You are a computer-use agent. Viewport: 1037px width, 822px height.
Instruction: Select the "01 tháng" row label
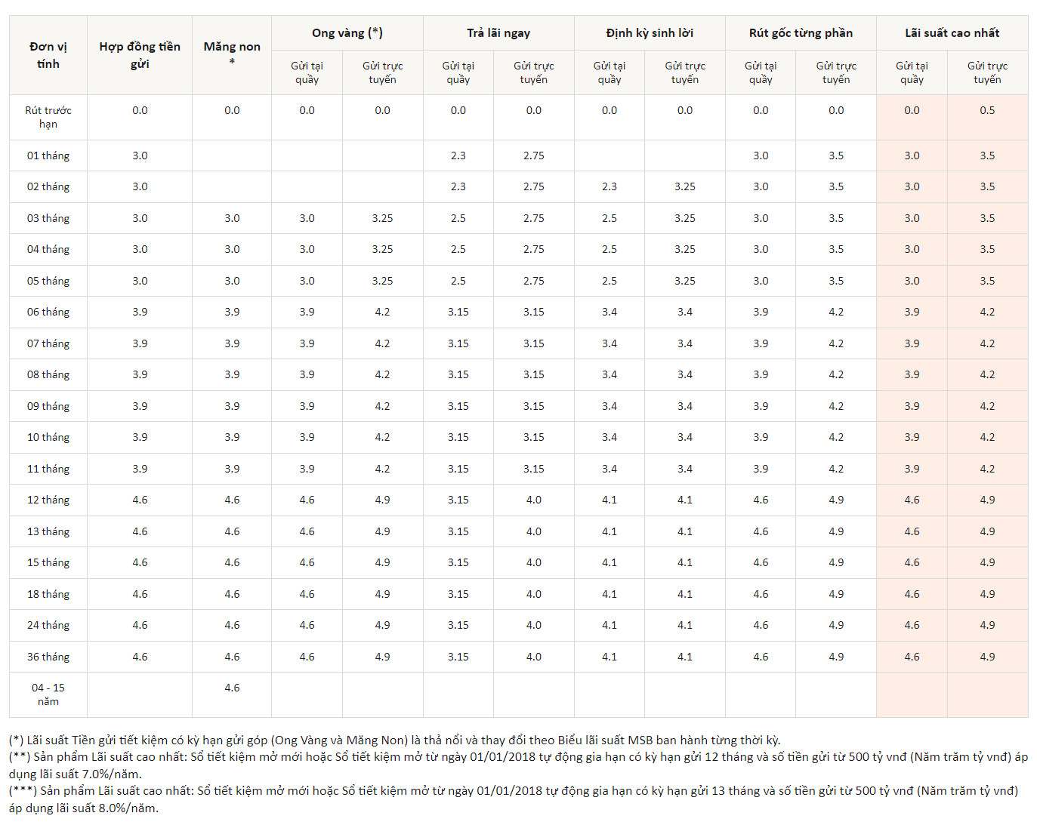click(x=48, y=155)
